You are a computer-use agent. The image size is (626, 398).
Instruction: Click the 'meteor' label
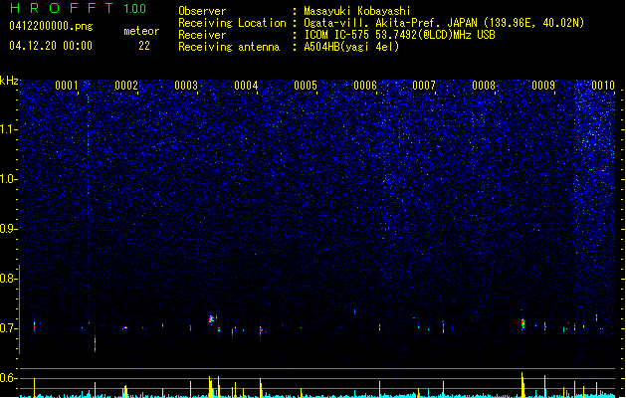pyautogui.click(x=141, y=31)
